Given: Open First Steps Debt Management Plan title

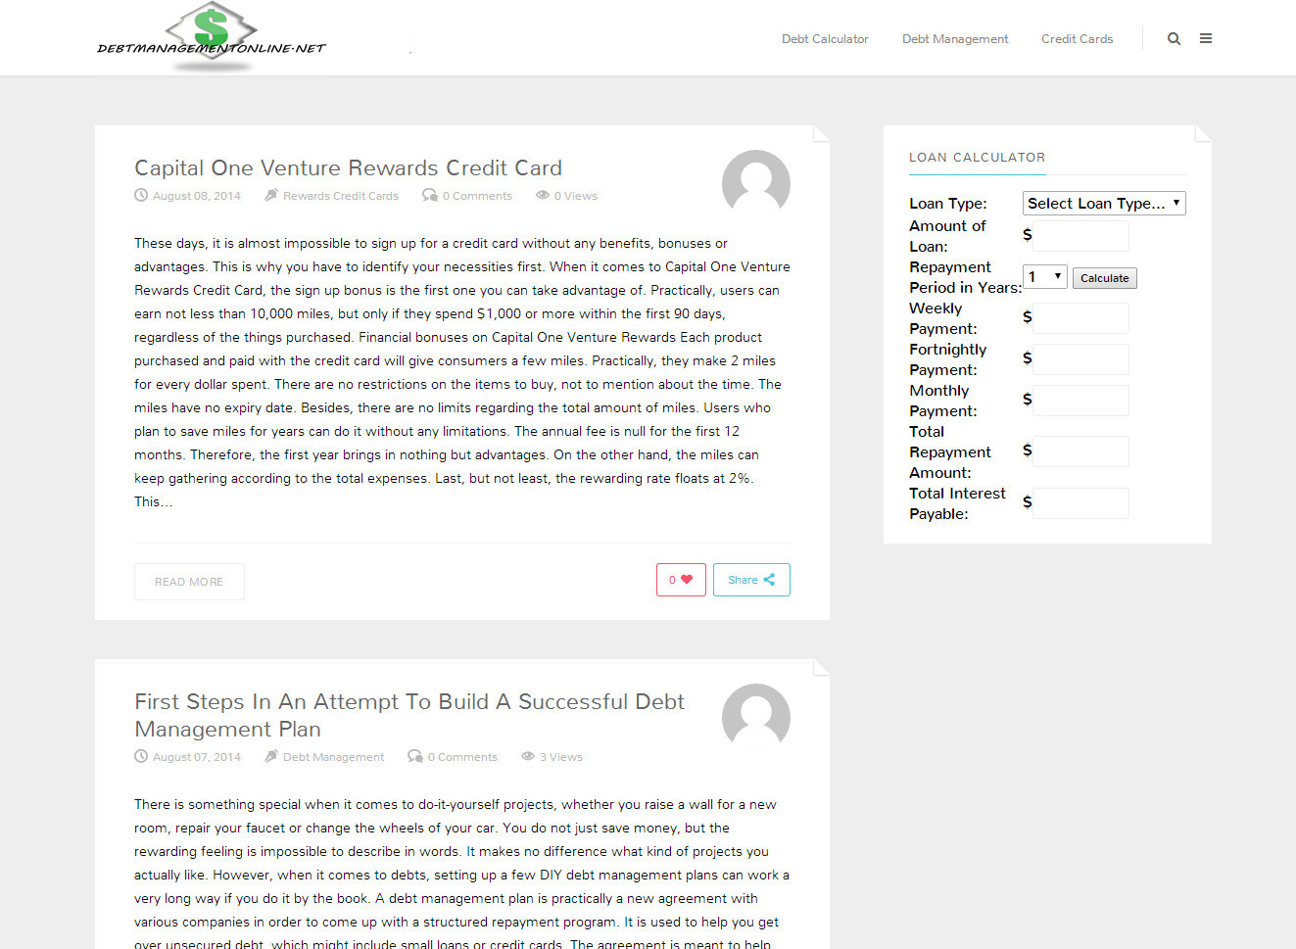Looking at the screenshot, I should point(409,715).
